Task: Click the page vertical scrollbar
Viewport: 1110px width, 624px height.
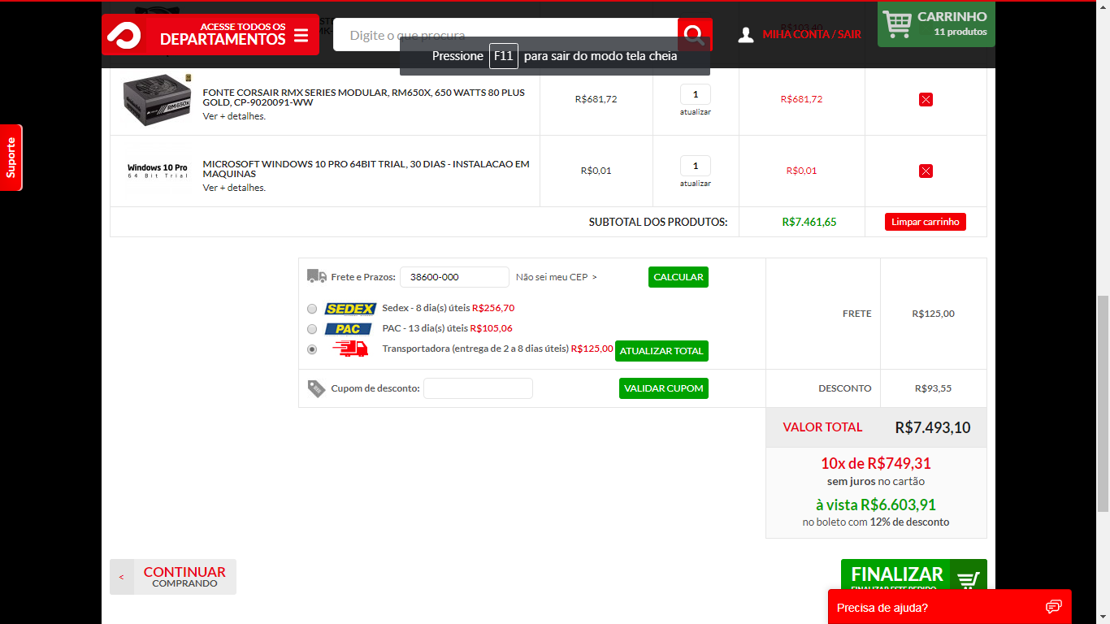Action: click(1103, 404)
